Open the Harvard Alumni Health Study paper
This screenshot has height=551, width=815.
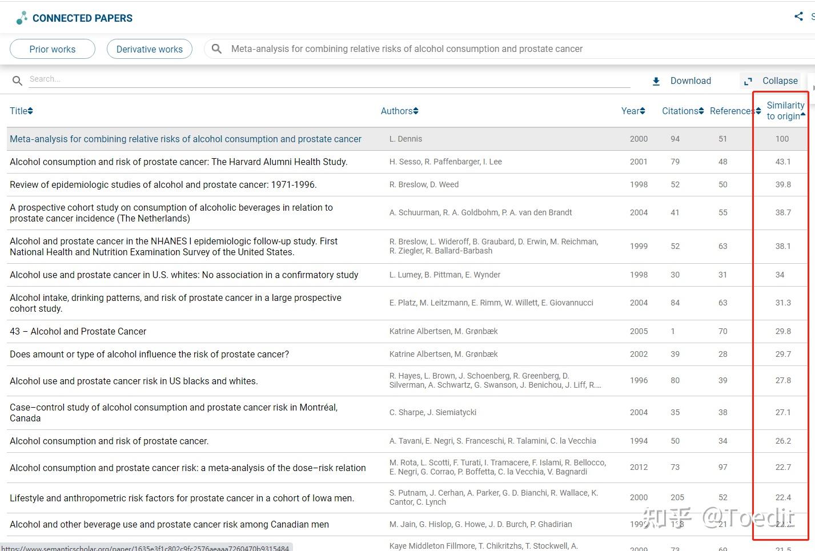pyautogui.click(x=178, y=162)
